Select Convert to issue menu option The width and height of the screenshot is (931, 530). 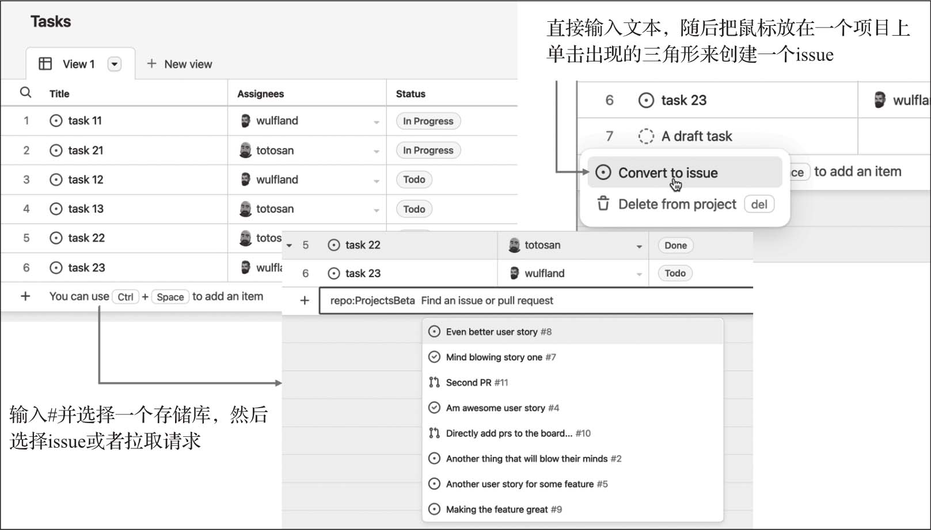[668, 172]
